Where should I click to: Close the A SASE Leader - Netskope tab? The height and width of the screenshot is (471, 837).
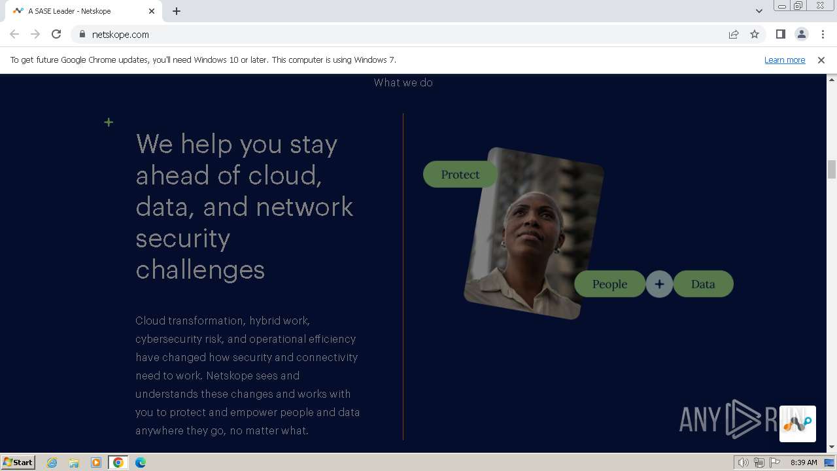[152, 11]
